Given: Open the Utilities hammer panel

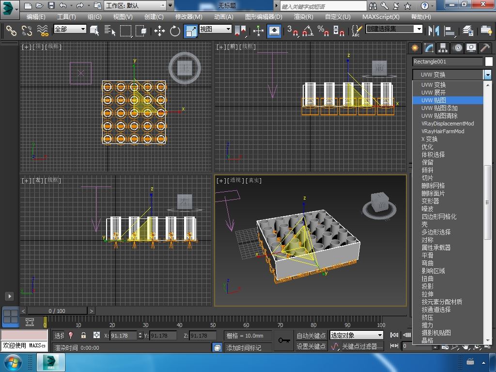Looking at the screenshot, I should pos(485,48).
